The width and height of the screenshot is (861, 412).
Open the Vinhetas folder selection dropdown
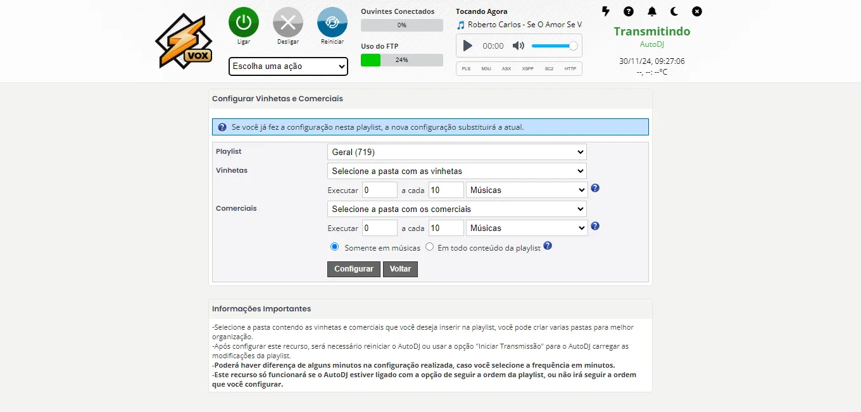coord(456,171)
